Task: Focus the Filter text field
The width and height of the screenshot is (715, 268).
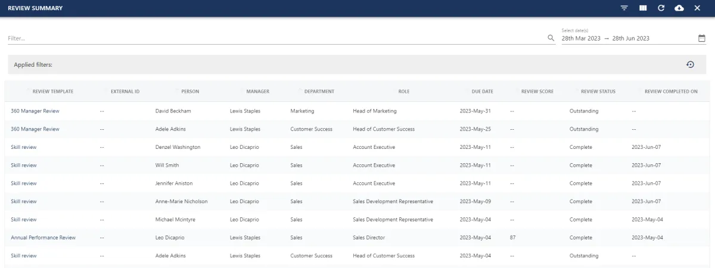Action: pos(277,38)
